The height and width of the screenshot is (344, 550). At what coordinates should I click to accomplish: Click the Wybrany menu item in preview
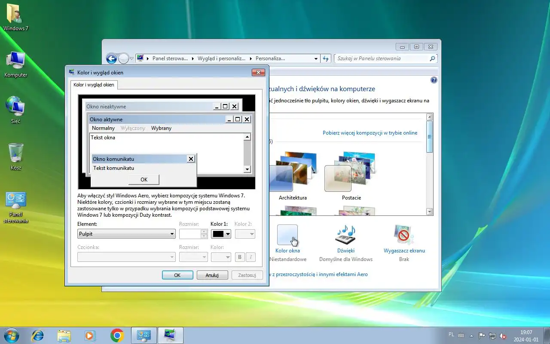tap(161, 128)
